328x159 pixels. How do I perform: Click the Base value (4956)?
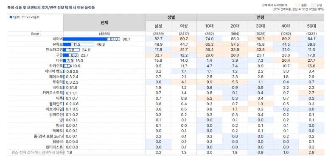click(x=104, y=33)
